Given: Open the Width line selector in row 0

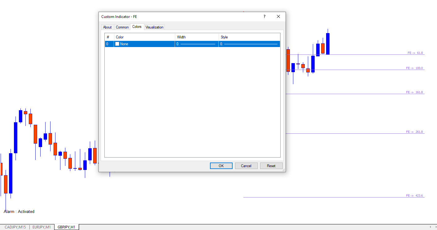Looking at the screenshot, I should tap(196, 44).
